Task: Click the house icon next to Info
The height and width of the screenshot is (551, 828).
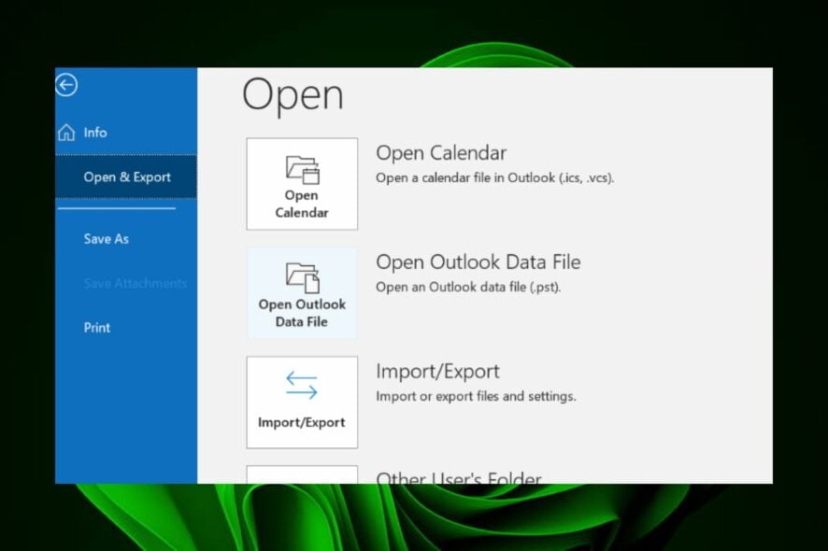Action: [65, 132]
